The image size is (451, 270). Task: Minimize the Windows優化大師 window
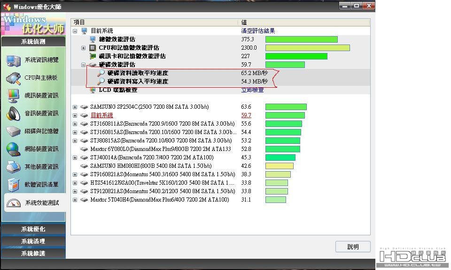(344, 6)
